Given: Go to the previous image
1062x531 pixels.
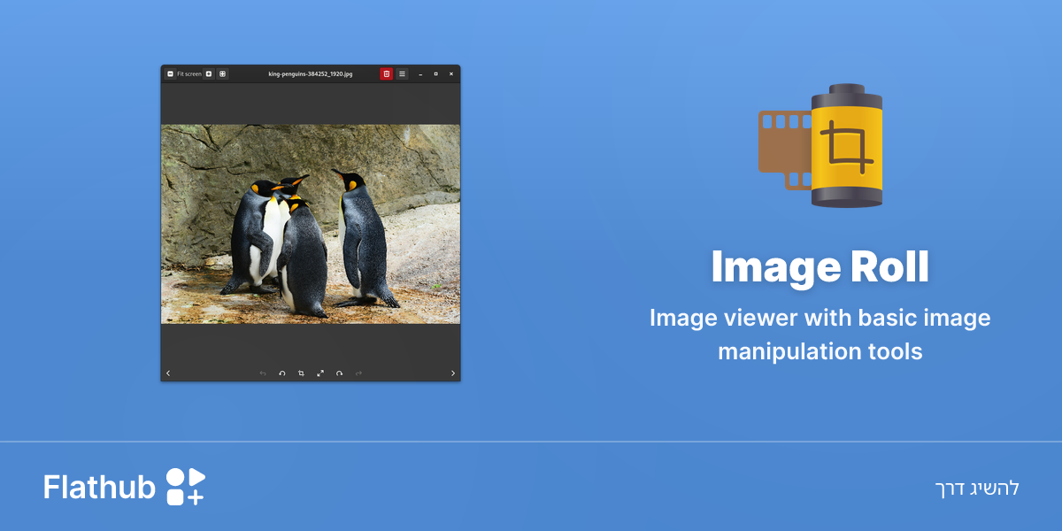Looking at the screenshot, I should click(x=168, y=373).
